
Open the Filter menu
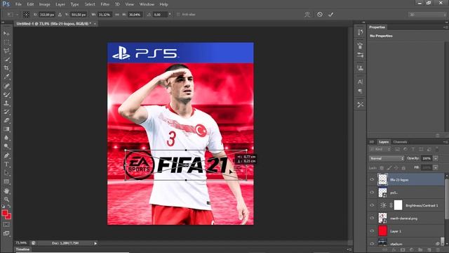click(x=105, y=4)
